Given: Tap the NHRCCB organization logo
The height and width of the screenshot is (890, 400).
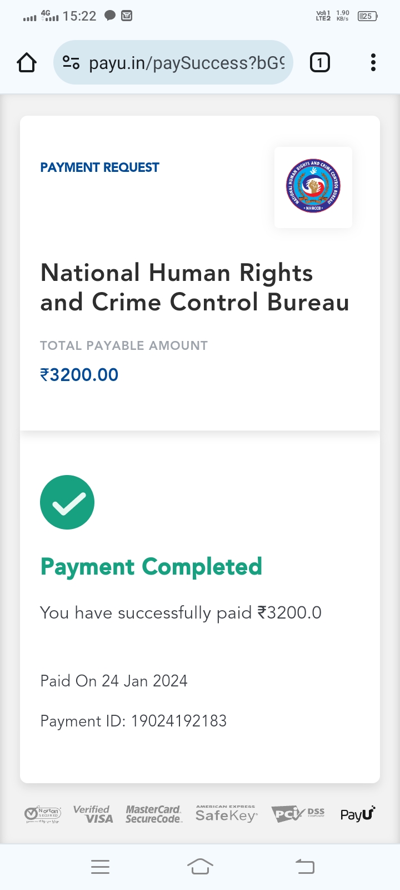Looking at the screenshot, I should point(313,187).
